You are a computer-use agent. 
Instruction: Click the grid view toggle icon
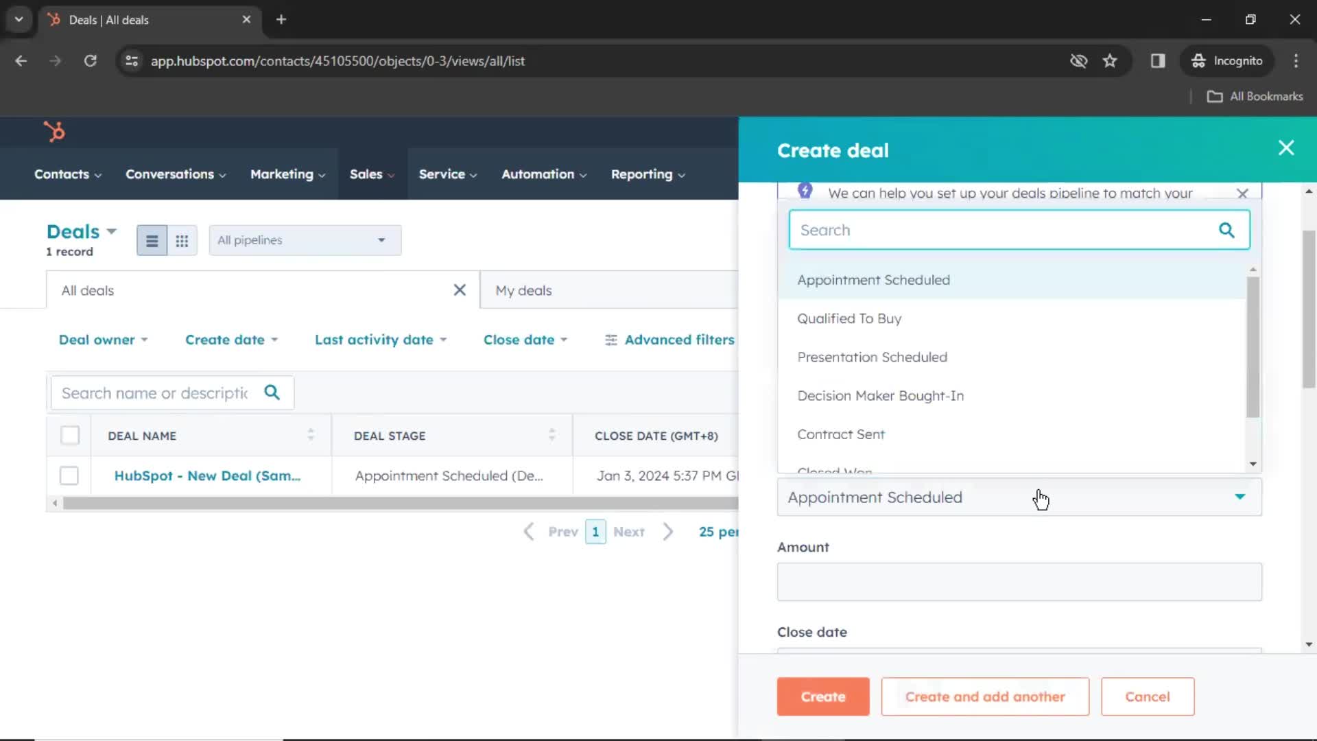point(181,239)
